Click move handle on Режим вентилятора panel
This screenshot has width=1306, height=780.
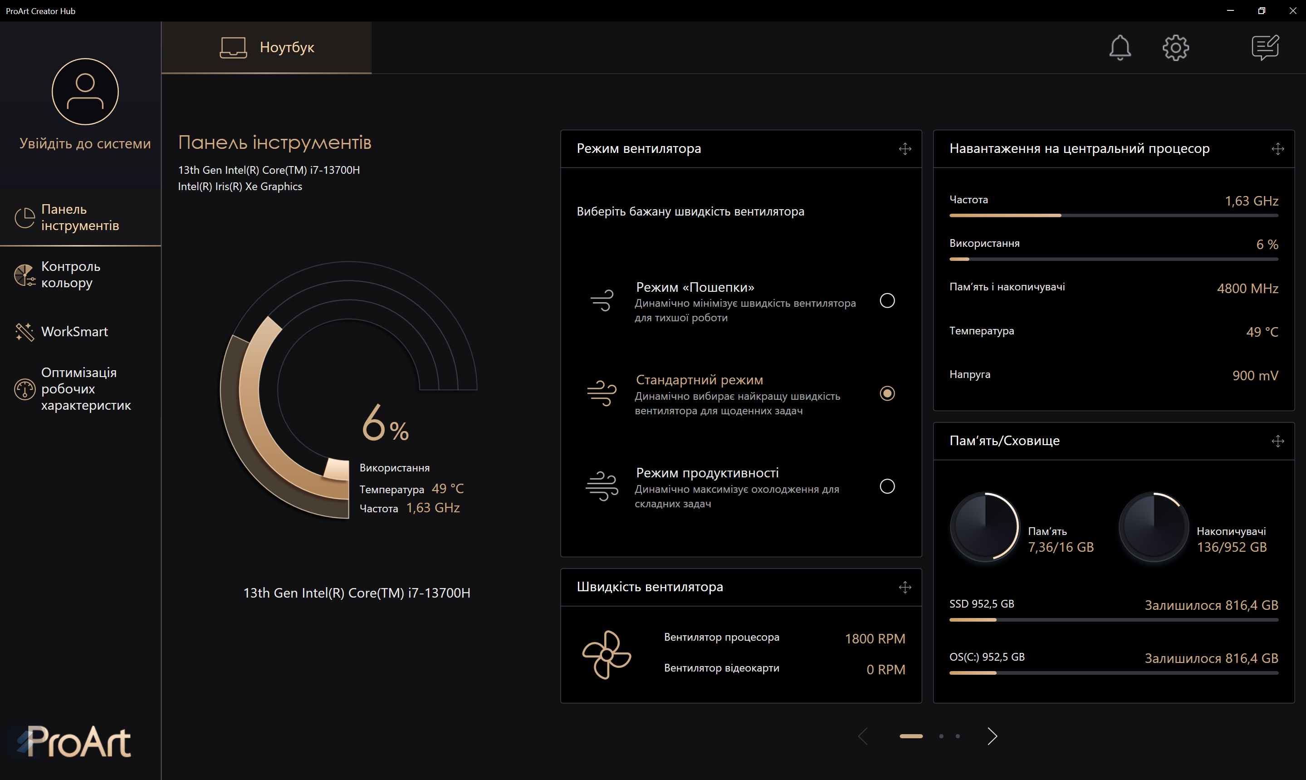point(905,149)
